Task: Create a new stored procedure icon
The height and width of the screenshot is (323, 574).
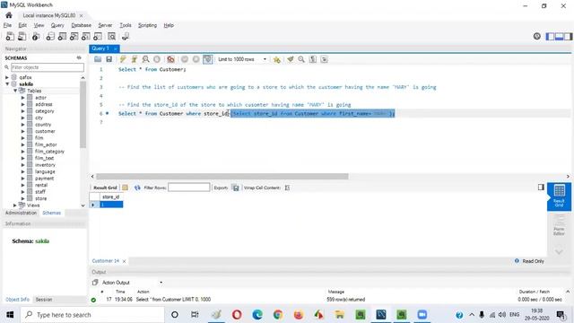Action: coord(86,37)
